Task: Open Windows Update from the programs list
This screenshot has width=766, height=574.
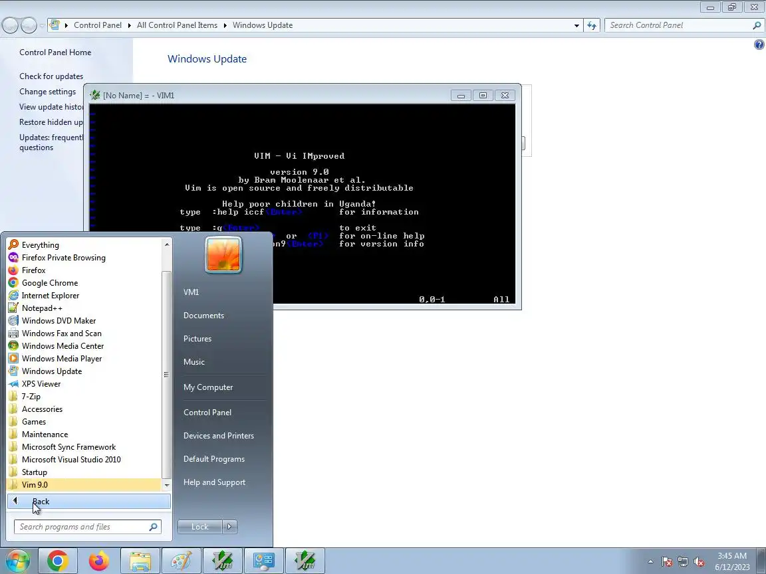Action: click(84, 371)
